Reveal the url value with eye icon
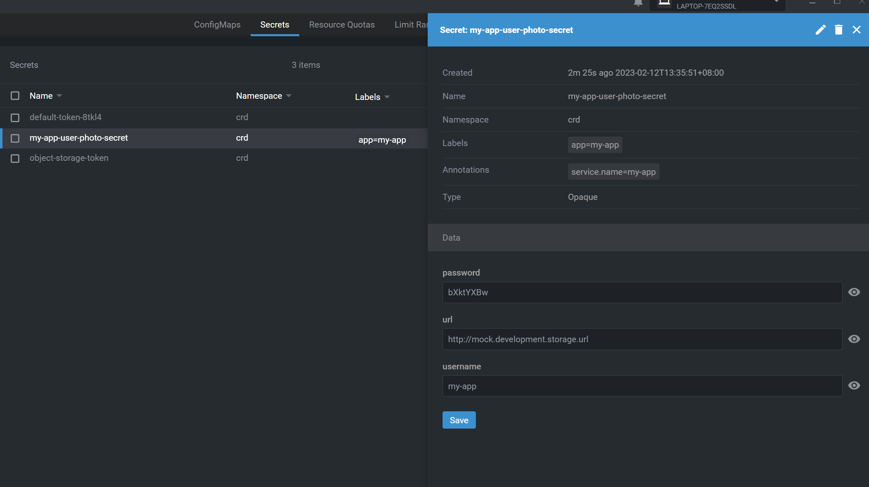Screen dimensions: 869x487 (854, 339)
